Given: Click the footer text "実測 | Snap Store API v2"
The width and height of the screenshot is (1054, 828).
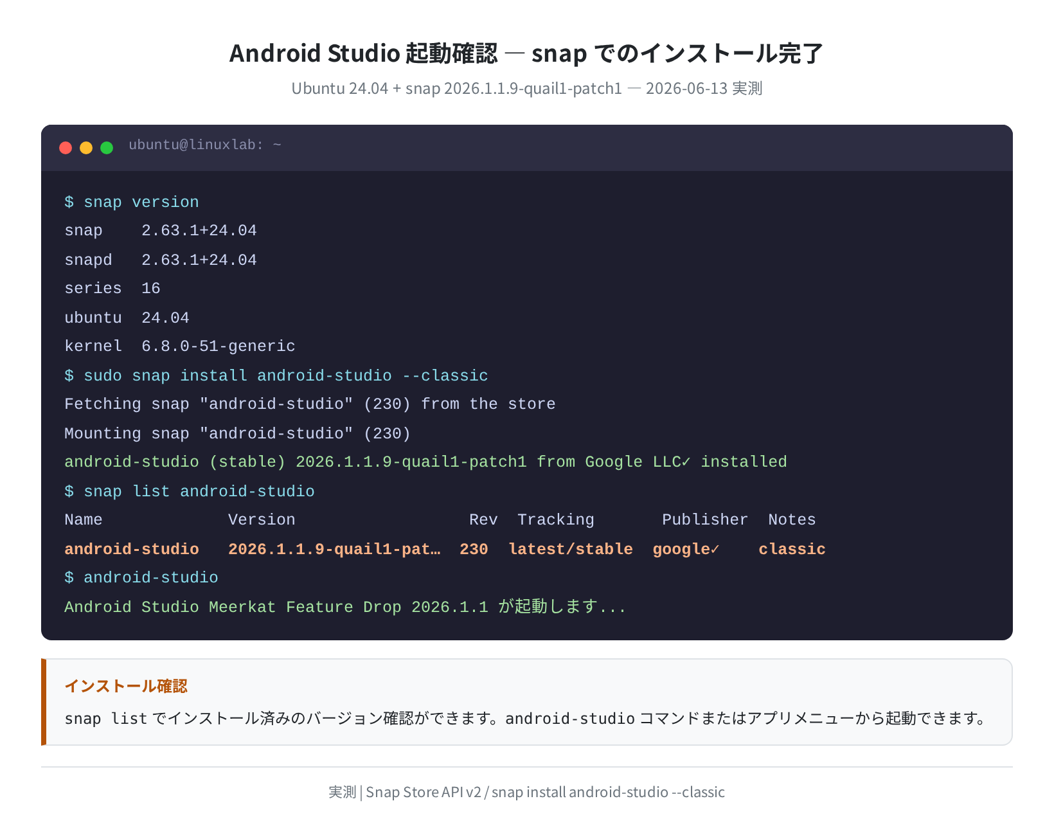Looking at the screenshot, I should tap(405, 792).
